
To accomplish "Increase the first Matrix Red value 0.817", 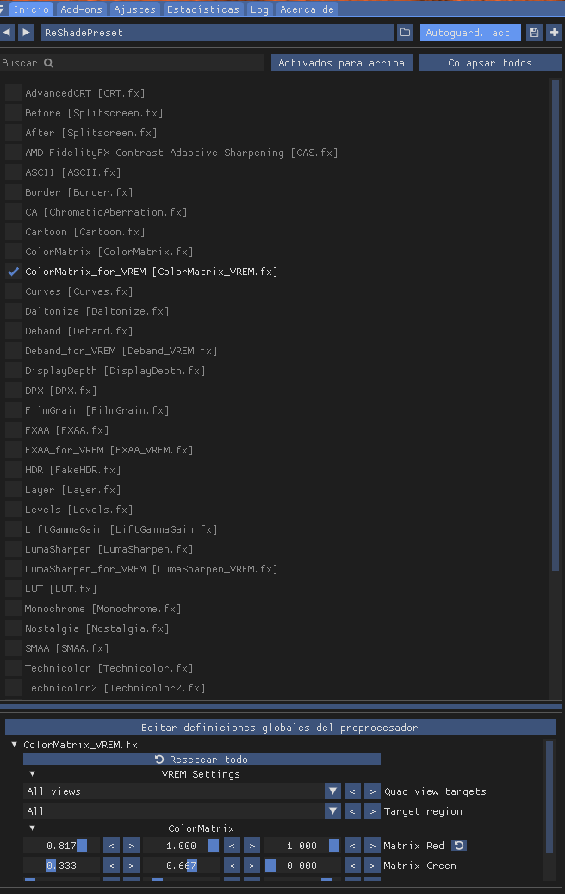I will coord(131,846).
